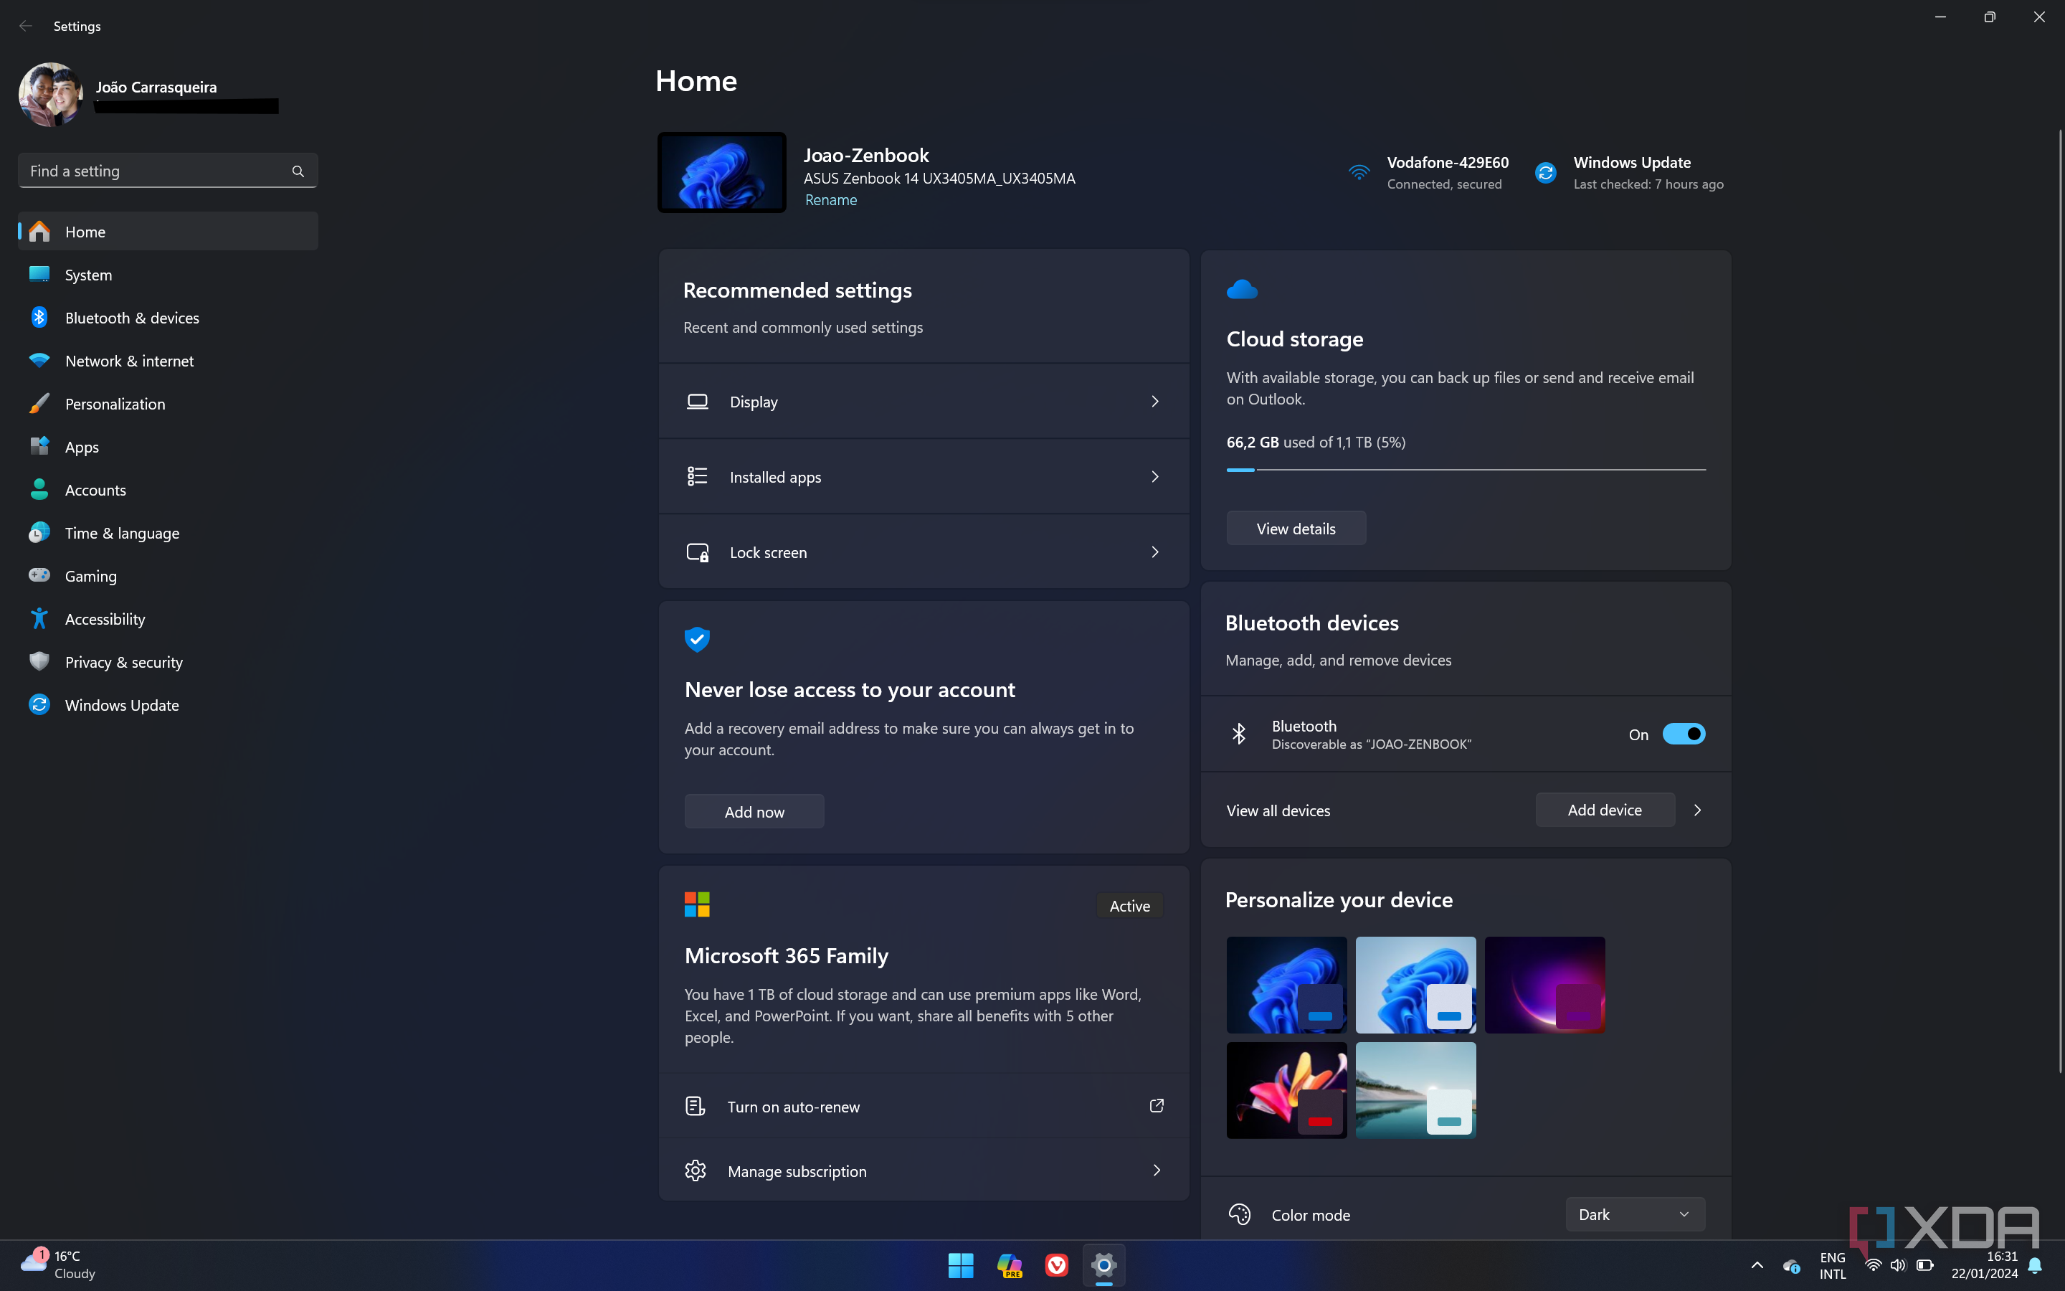Show hidden icons in system tray

(1757, 1265)
